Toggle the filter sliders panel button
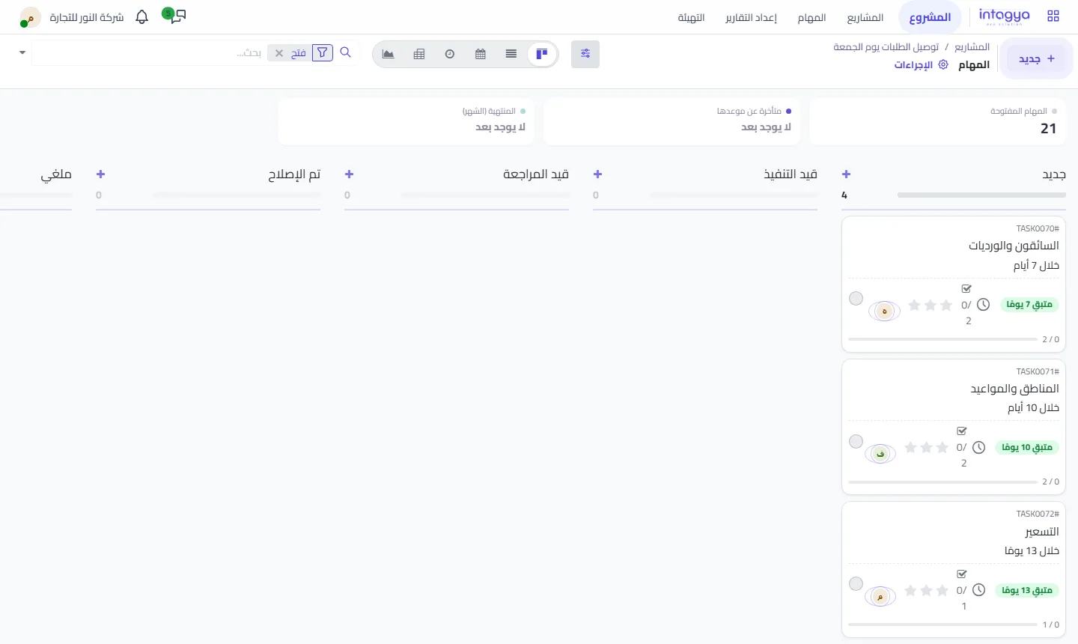The width and height of the screenshot is (1078, 644). [x=585, y=54]
